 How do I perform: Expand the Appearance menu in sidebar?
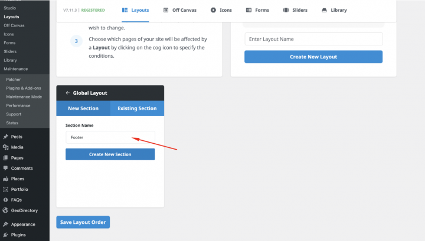click(22, 225)
